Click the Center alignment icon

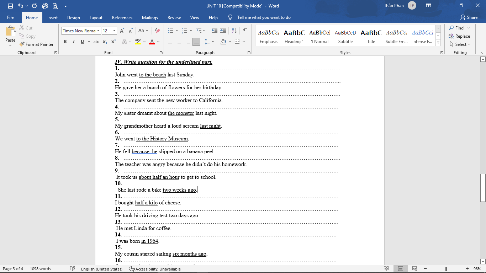pyautogui.click(x=179, y=42)
